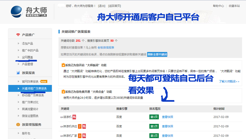This screenshot has width=246, height=139.
Task: Click the 效果增强服务 section header
Action: click(x=31, y=125)
